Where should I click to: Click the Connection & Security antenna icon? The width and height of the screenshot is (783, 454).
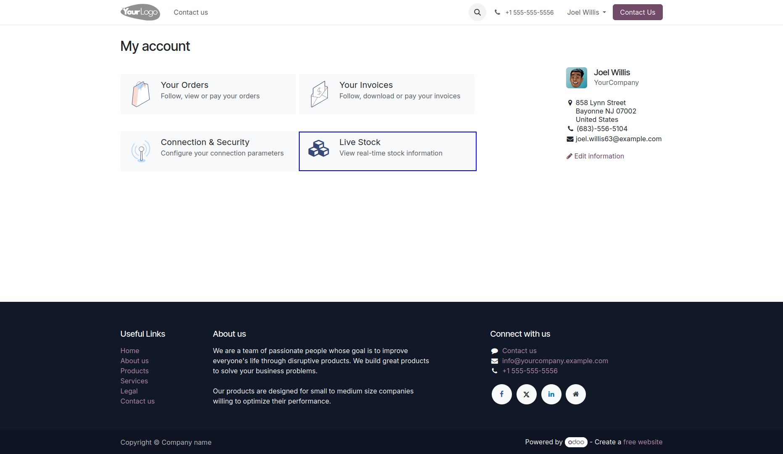(x=141, y=151)
